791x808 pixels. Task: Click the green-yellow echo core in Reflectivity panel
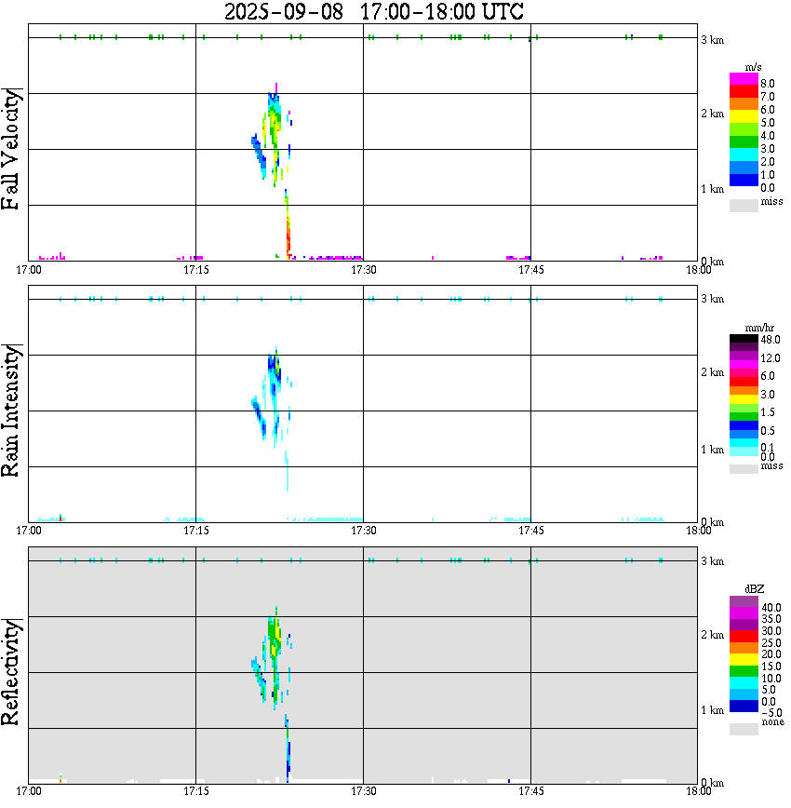point(275,637)
